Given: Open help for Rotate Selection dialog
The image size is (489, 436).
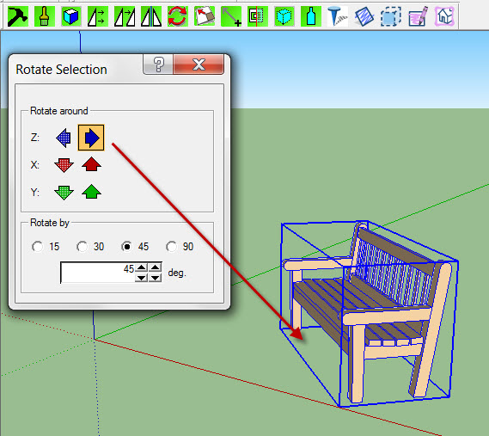Looking at the screenshot, I should 158,64.
